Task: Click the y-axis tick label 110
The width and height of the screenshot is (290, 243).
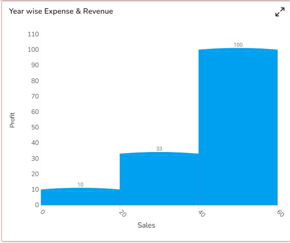Action: coord(33,34)
